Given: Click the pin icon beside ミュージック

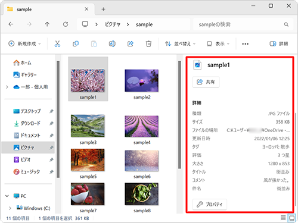Looking at the screenshot, I should pyautogui.click(x=51, y=172).
